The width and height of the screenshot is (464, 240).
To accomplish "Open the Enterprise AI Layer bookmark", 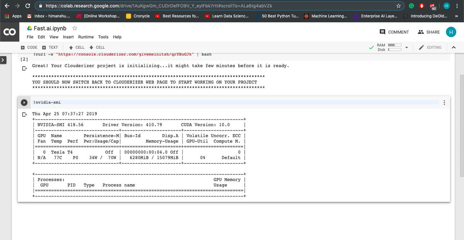I will point(375,16).
